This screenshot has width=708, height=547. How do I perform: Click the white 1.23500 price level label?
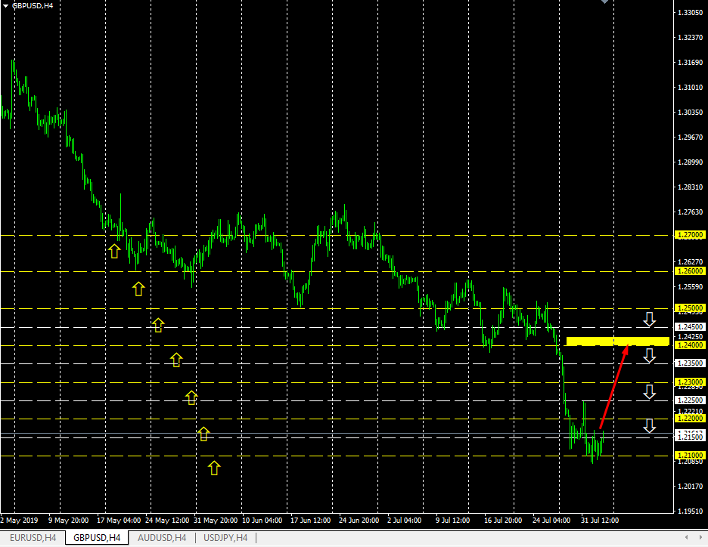click(690, 363)
